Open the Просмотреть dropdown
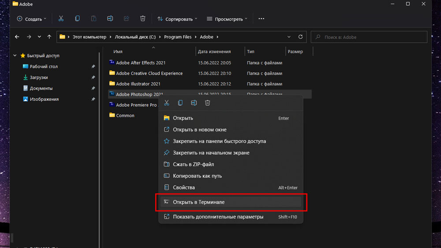Screen dimensions: 441x248 pos(227,19)
